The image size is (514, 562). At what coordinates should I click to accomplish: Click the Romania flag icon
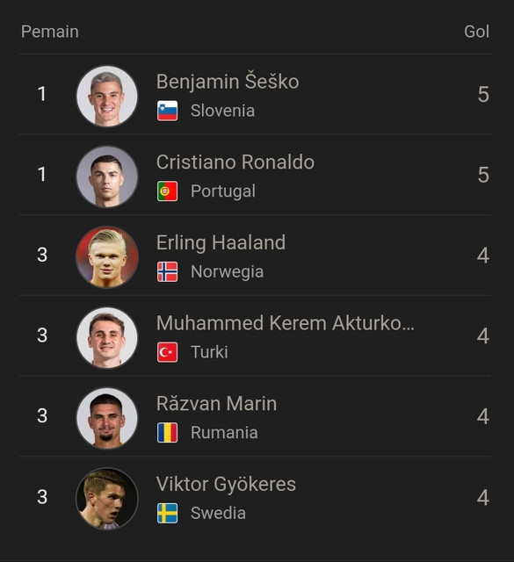(x=167, y=433)
